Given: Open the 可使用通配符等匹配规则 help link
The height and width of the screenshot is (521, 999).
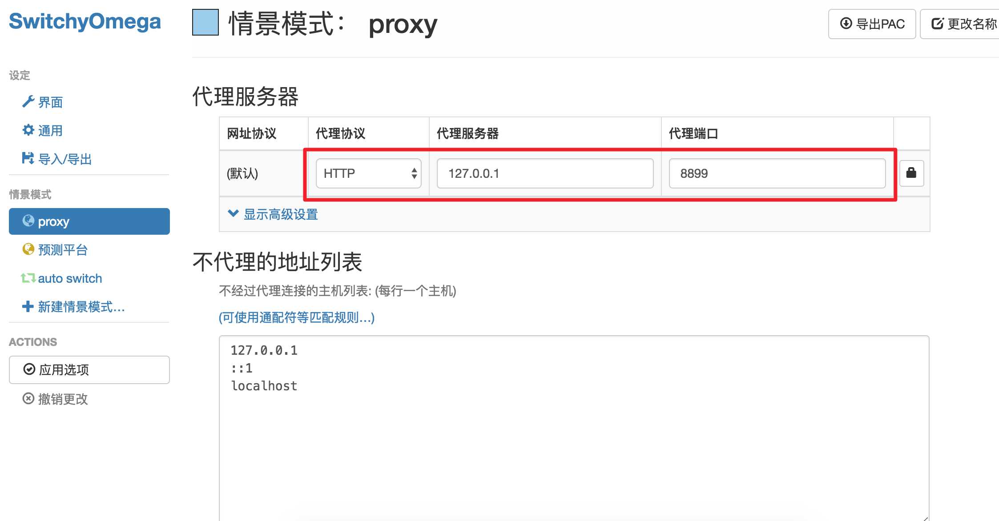Looking at the screenshot, I should coord(297,317).
